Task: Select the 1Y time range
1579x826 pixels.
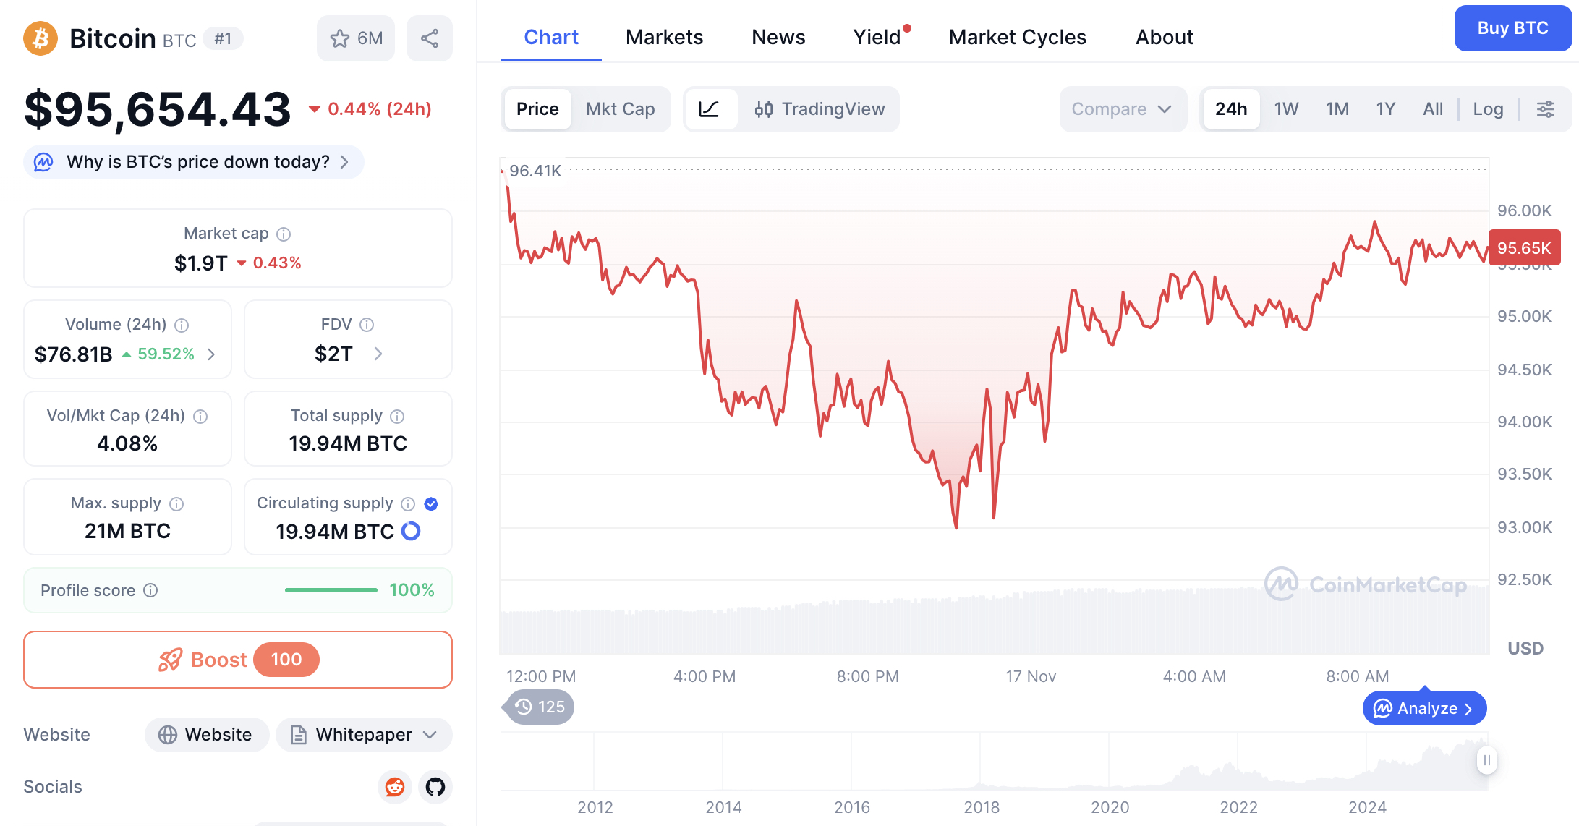Action: (x=1386, y=109)
